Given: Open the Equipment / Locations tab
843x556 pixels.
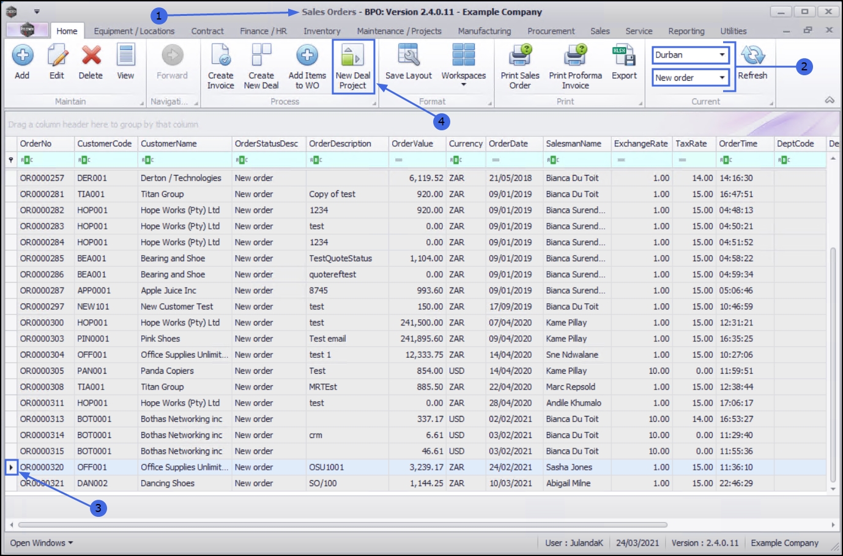Looking at the screenshot, I should tap(134, 31).
